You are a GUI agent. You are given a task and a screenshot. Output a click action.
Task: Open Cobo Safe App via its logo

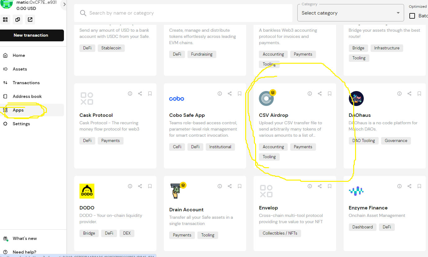pos(177,99)
